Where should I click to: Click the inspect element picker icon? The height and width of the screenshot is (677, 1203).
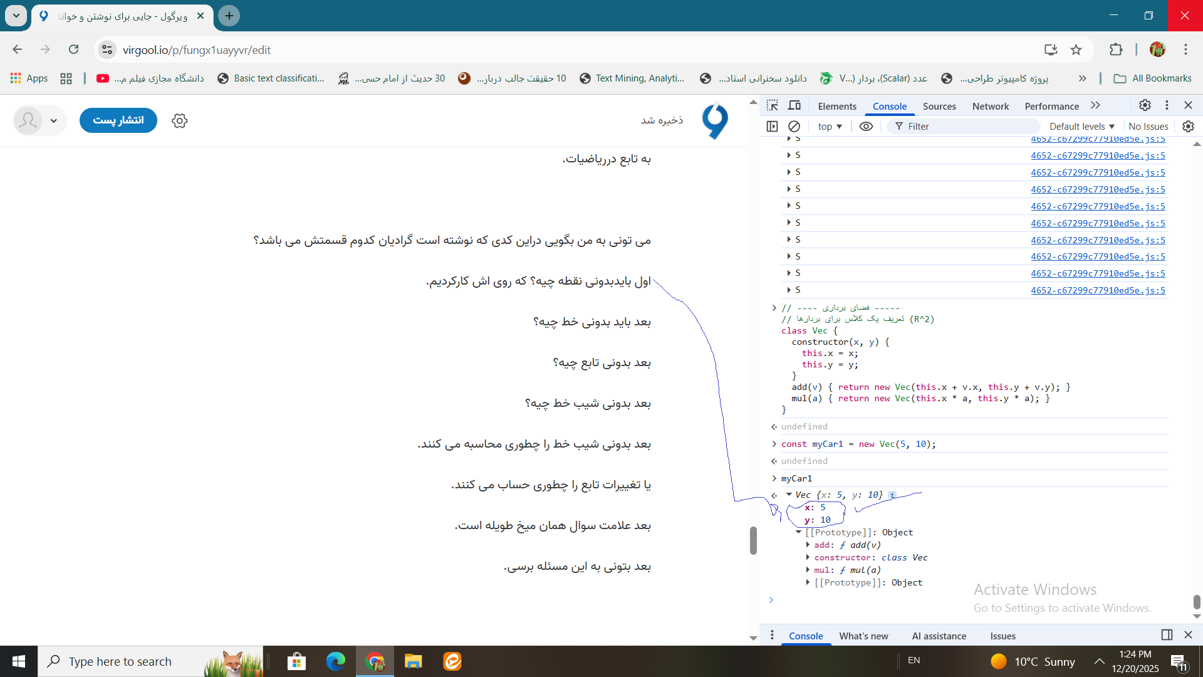(x=773, y=105)
